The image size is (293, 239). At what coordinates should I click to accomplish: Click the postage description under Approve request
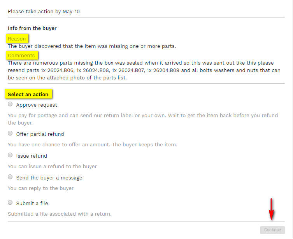[143, 119]
